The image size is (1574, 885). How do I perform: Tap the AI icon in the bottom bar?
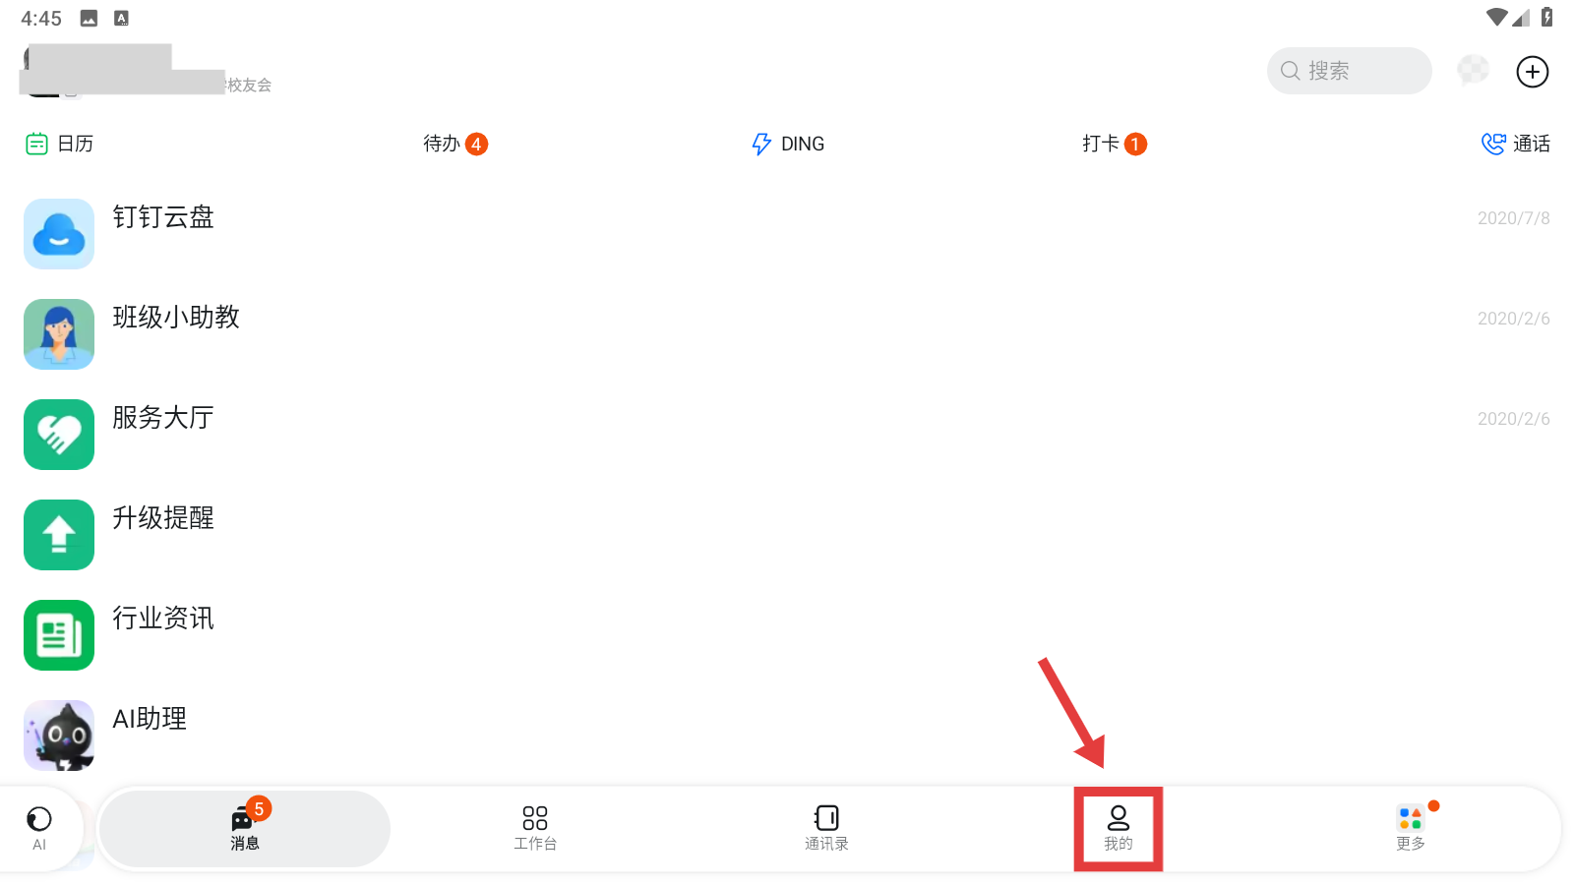(39, 829)
